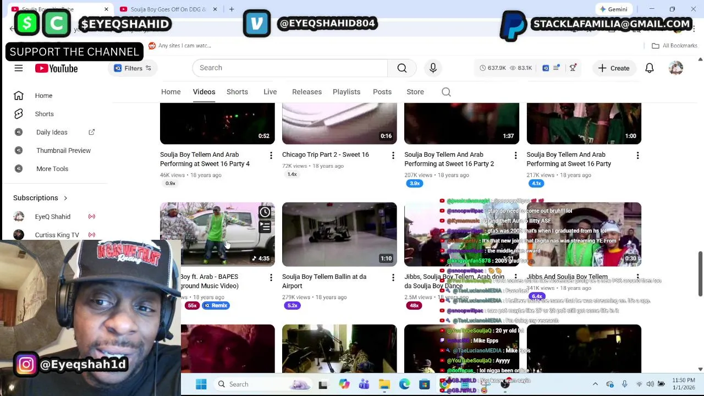Screen dimensions: 704x396
Task: Open the Playlists tab
Action: tap(346, 92)
